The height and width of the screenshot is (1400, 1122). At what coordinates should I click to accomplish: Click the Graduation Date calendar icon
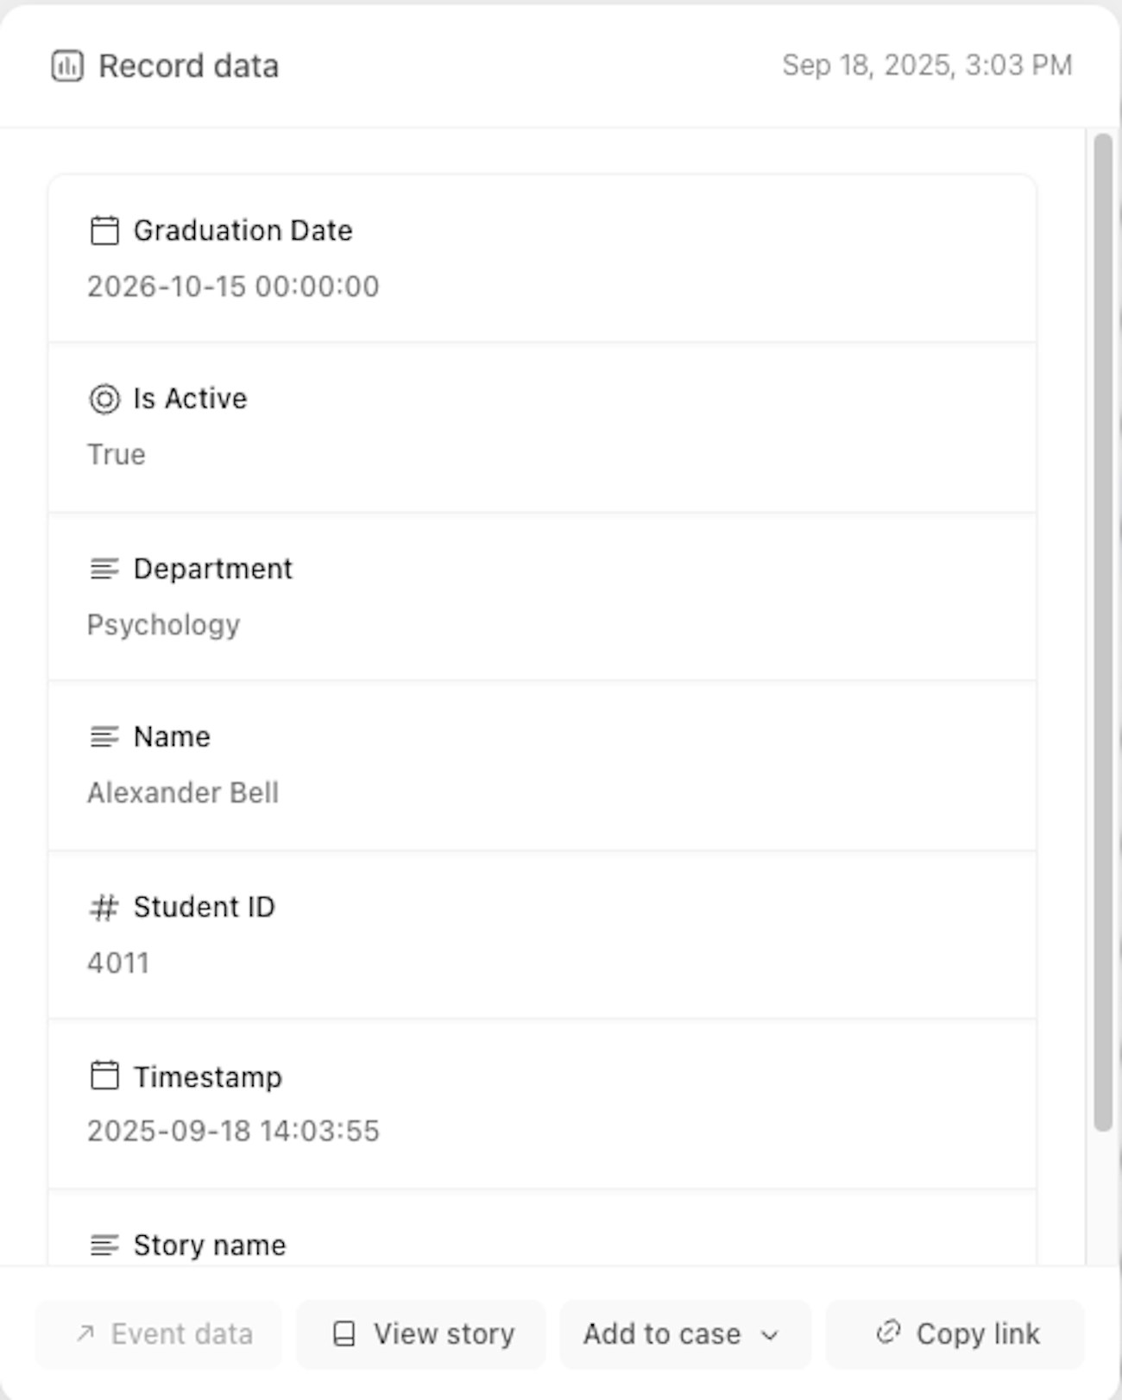click(104, 230)
